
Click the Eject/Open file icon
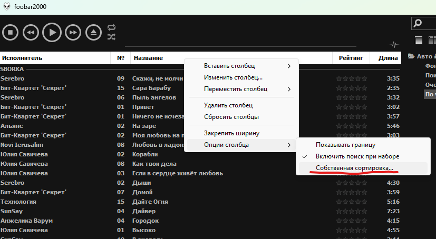(x=93, y=33)
